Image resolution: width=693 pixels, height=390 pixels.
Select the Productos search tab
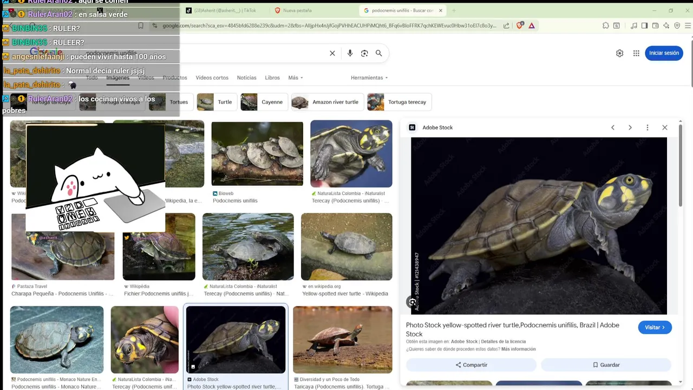175,77
